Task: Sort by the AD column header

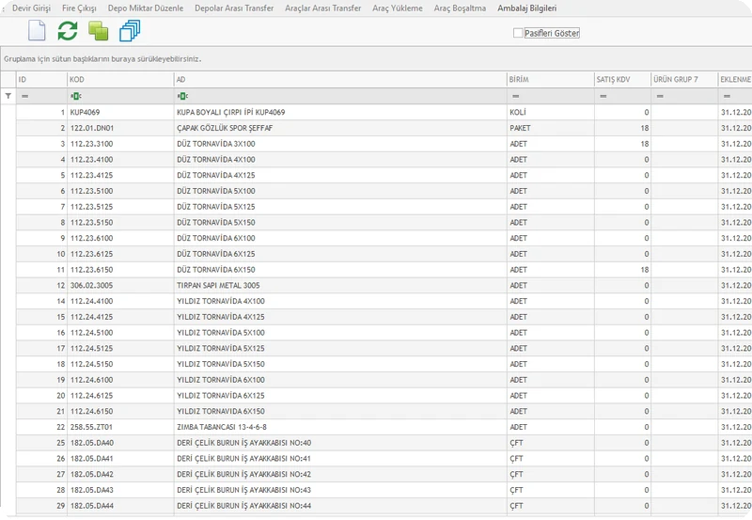Action: (x=340, y=79)
